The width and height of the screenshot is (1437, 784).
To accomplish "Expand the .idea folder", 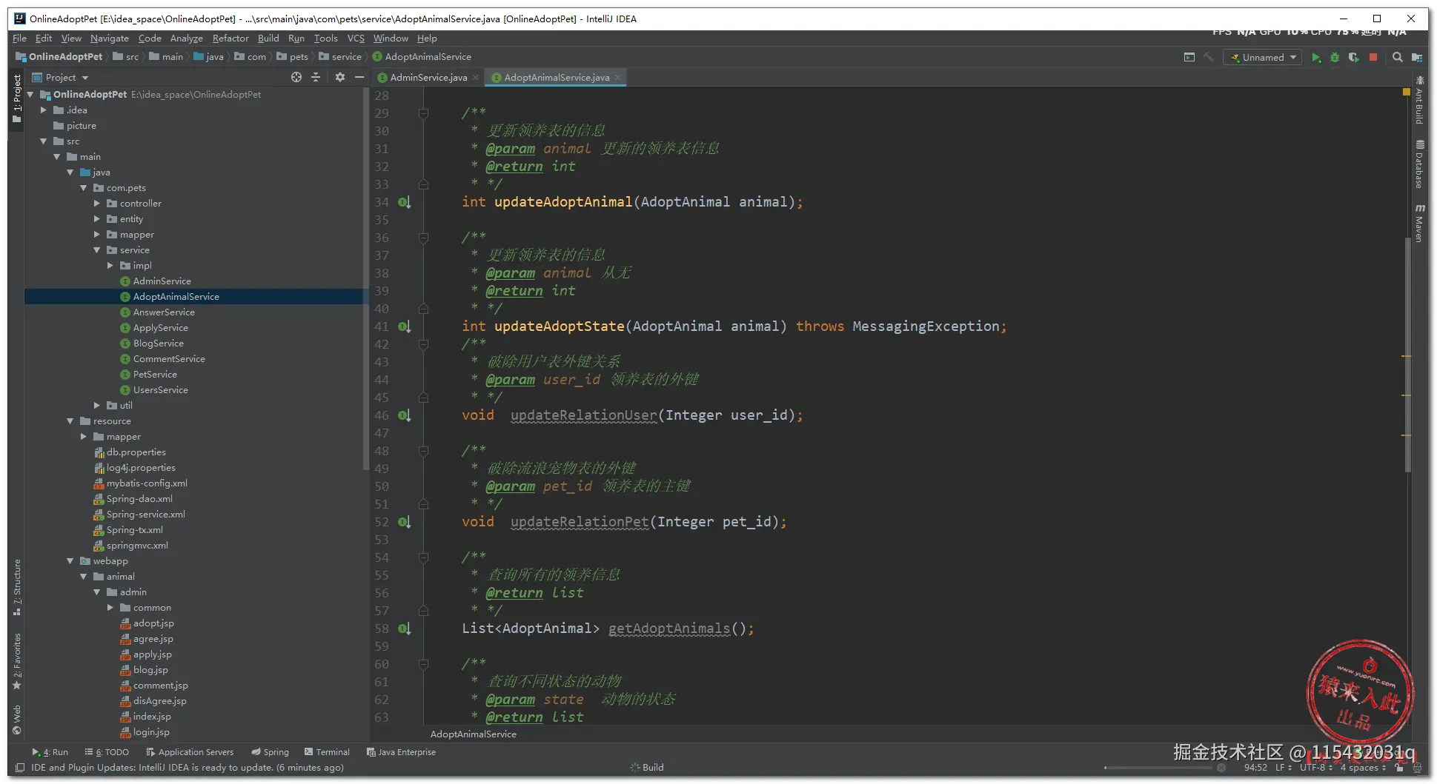I will (x=44, y=110).
